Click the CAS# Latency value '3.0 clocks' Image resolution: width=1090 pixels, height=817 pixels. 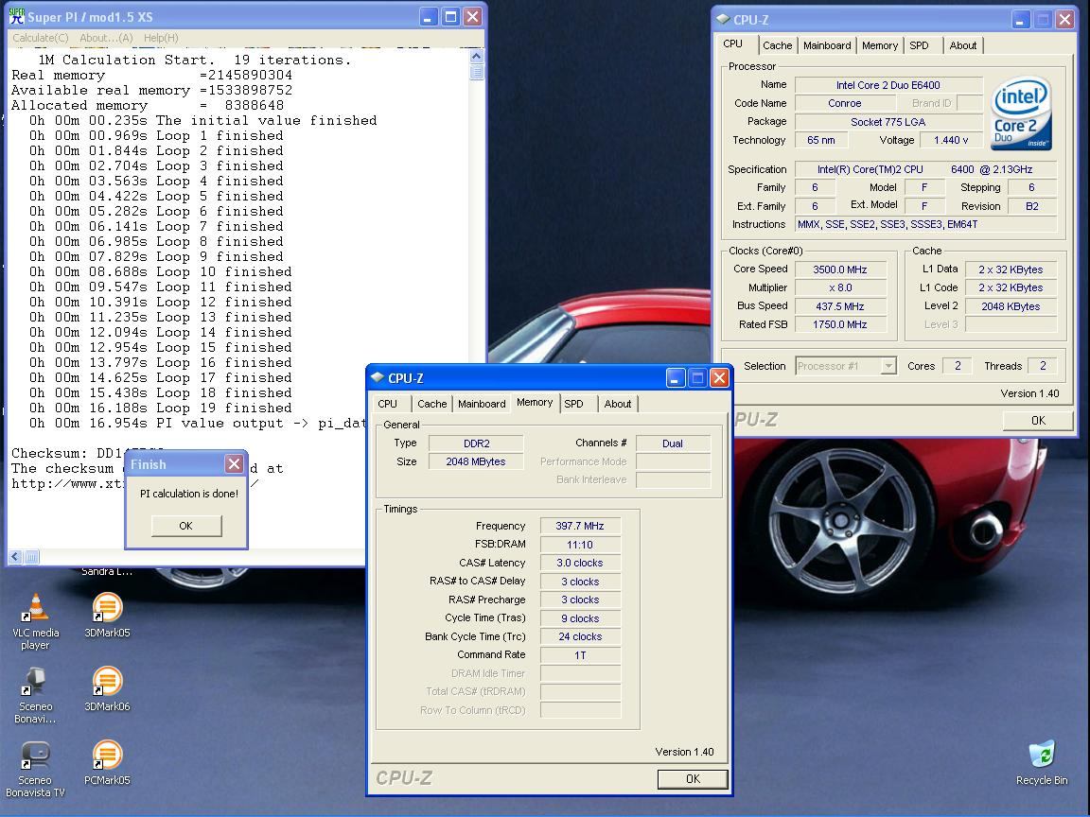[x=580, y=563]
